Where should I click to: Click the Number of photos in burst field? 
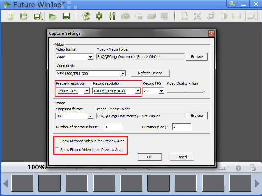[114, 127]
